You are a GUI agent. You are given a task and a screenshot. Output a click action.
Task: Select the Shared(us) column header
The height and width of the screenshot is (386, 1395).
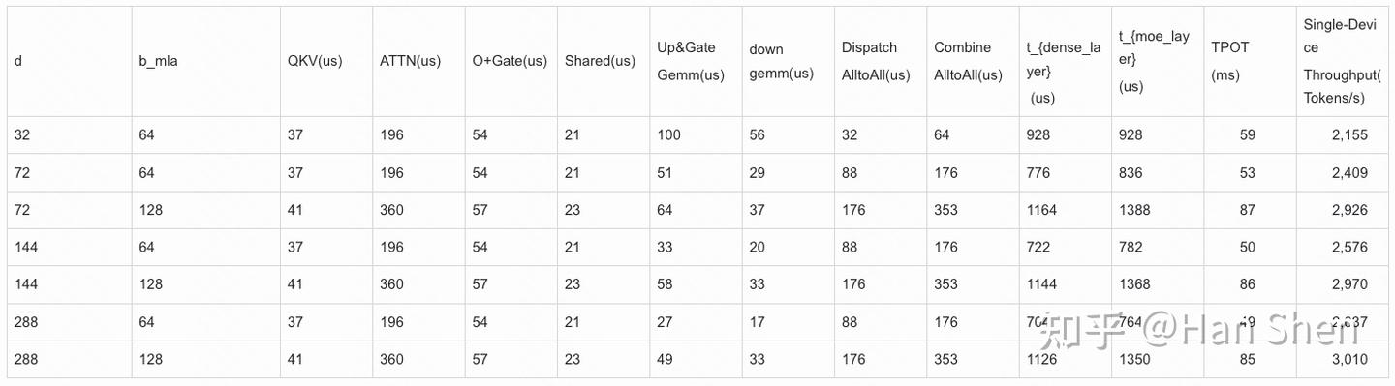(x=600, y=61)
